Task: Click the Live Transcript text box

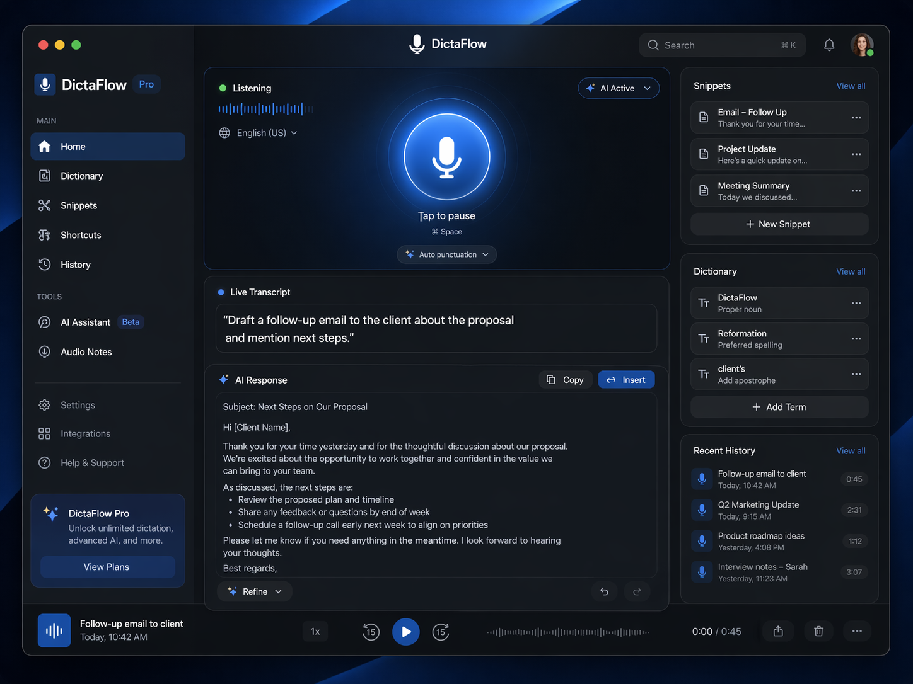Action: point(436,329)
